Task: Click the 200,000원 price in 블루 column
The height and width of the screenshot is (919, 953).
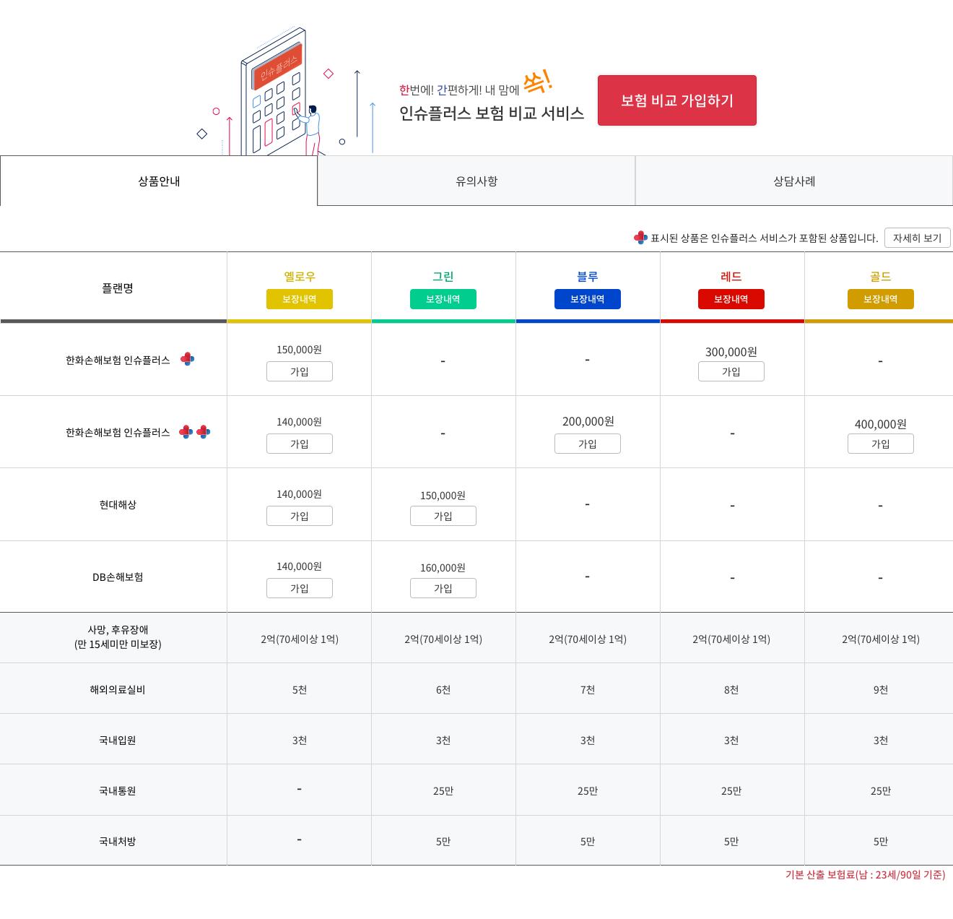Action: 588,421
